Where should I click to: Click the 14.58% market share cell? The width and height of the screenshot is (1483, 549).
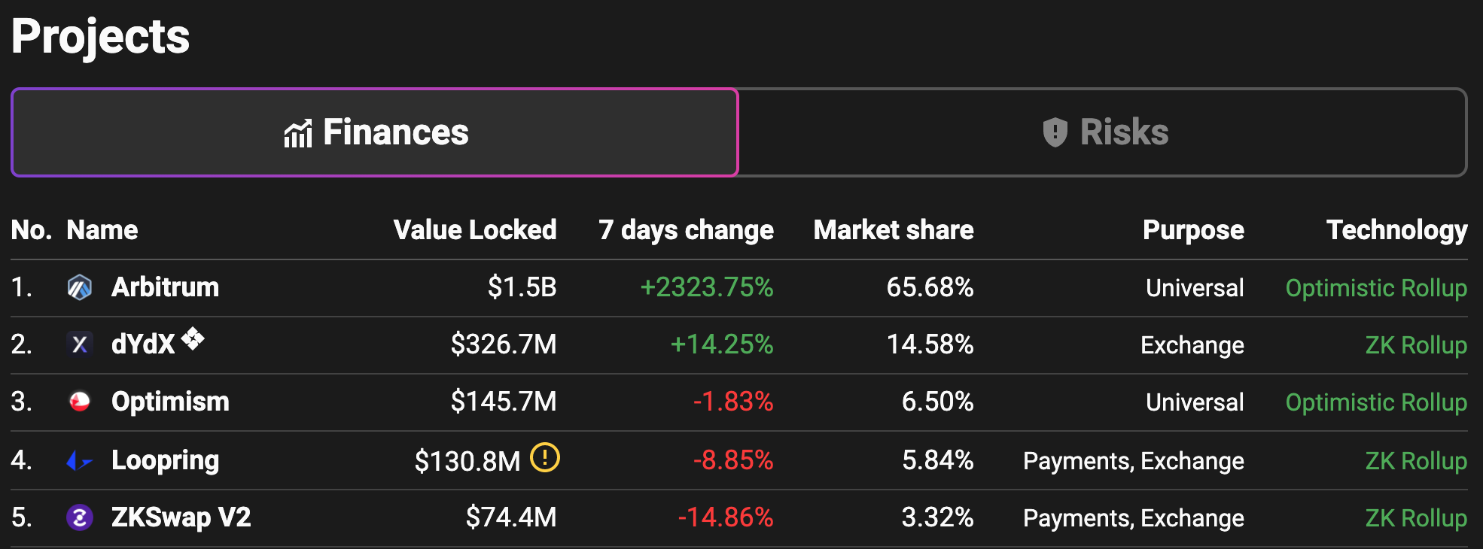(x=930, y=344)
